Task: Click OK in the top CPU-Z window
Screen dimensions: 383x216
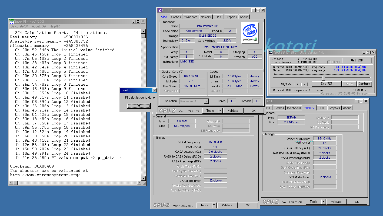Action: [254, 111]
